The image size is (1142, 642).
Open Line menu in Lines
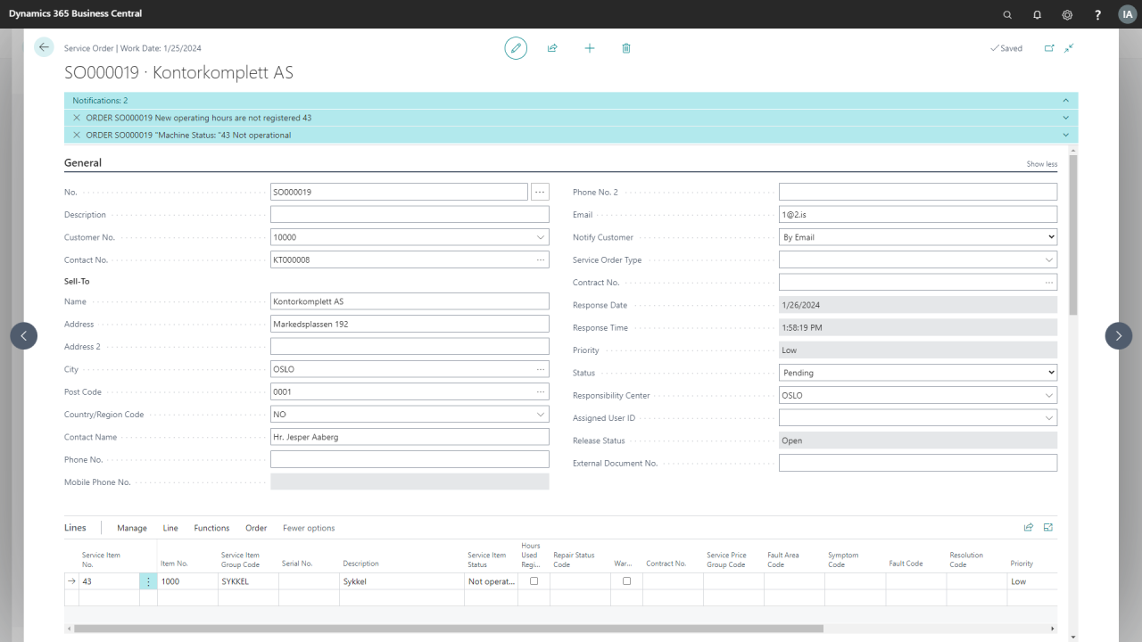[x=170, y=528]
